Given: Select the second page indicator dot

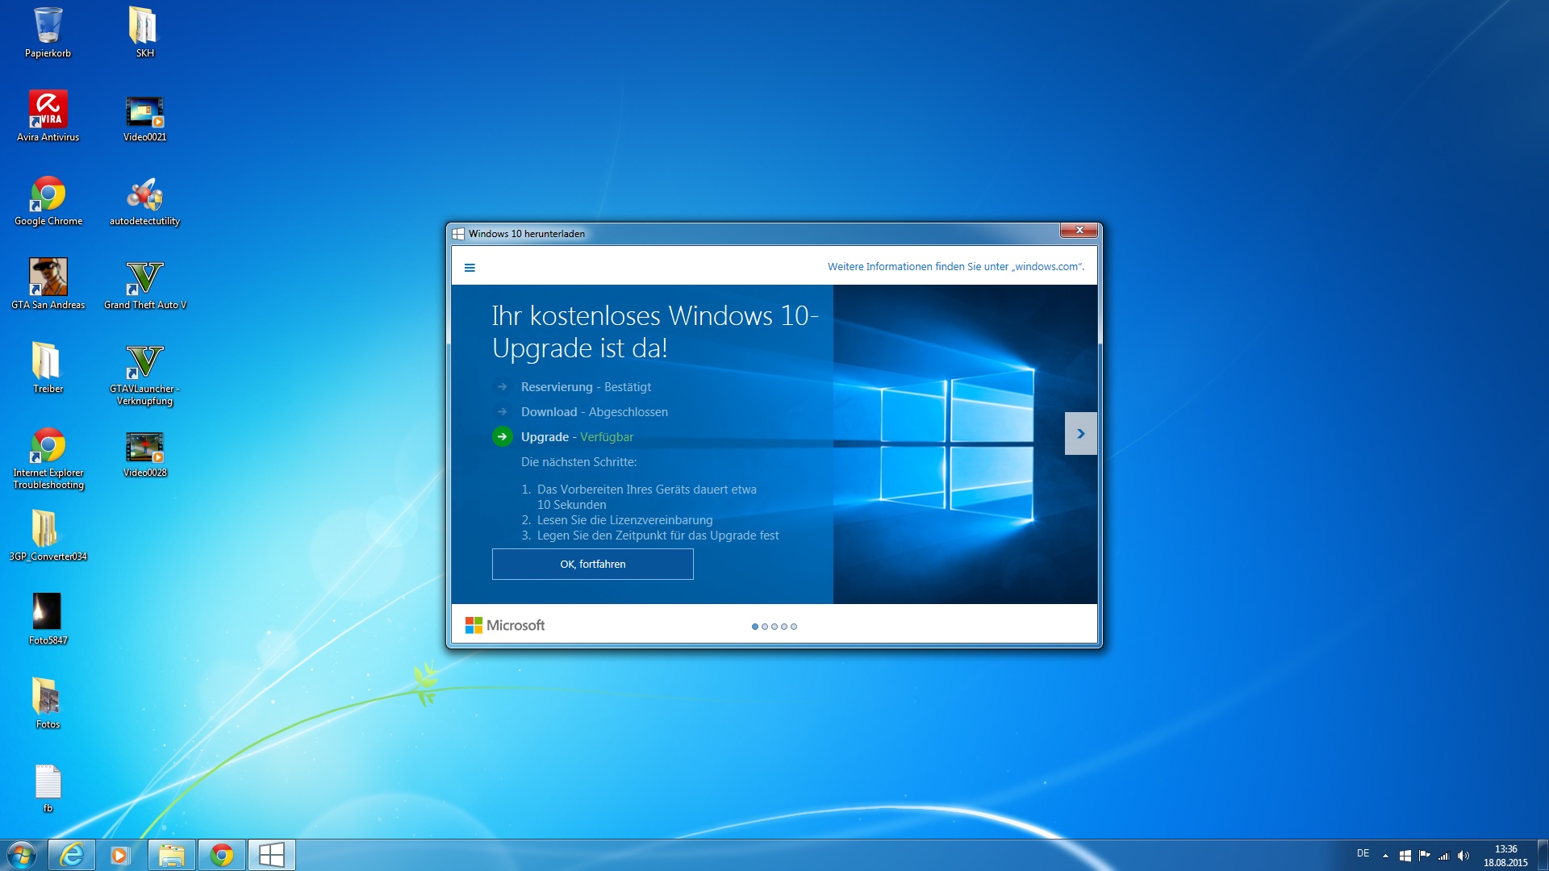Looking at the screenshot, I should (765, 627).
